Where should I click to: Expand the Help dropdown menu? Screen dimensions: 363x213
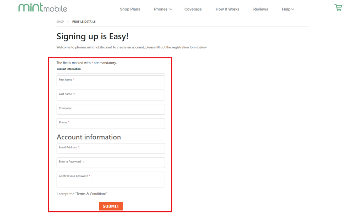pyautogui.click(x=288, y=9)
